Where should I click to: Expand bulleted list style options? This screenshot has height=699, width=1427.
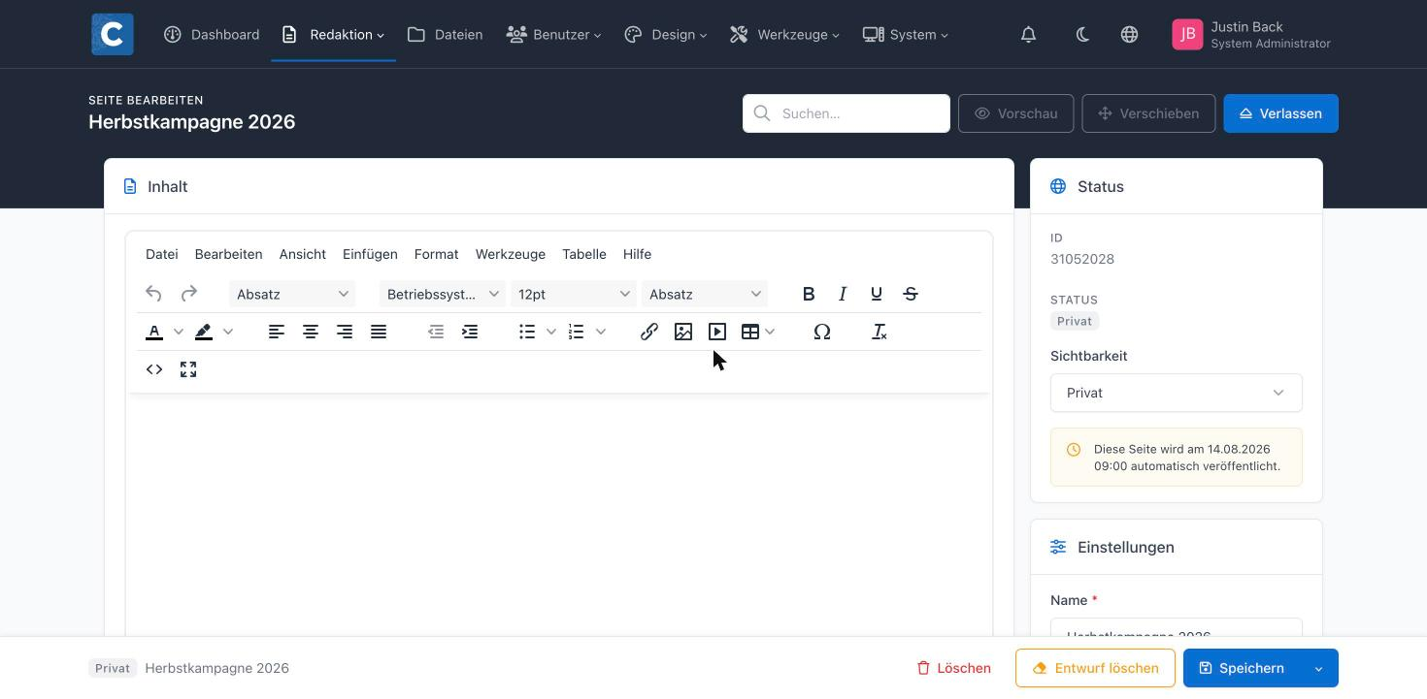(x=551, y=332)
